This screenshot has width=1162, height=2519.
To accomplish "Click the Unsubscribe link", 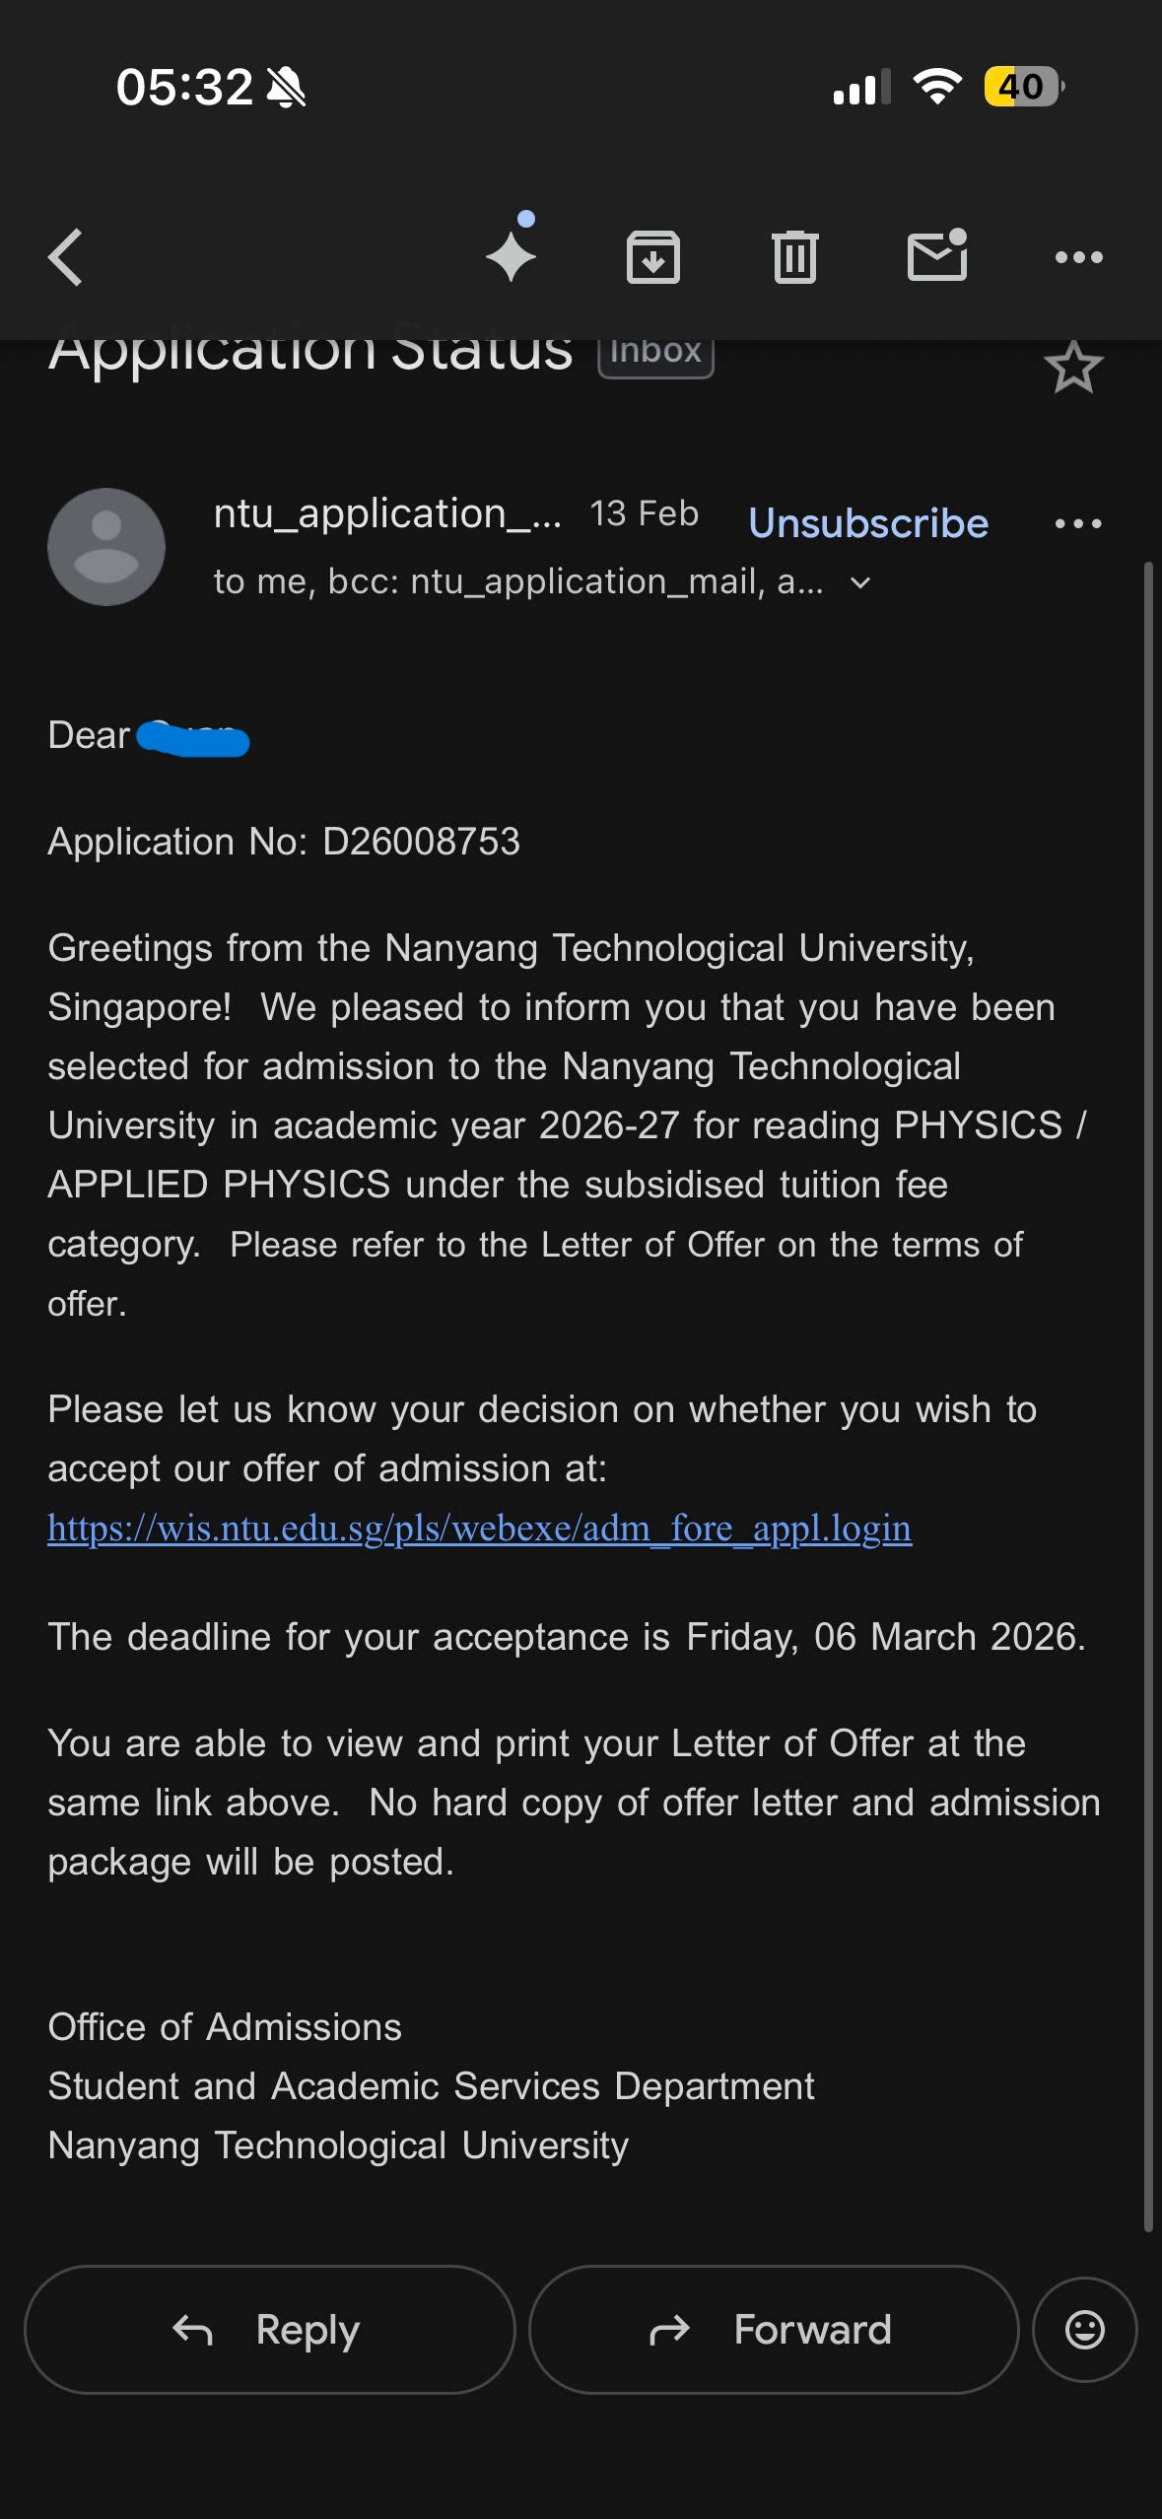I will pos(867,523).
